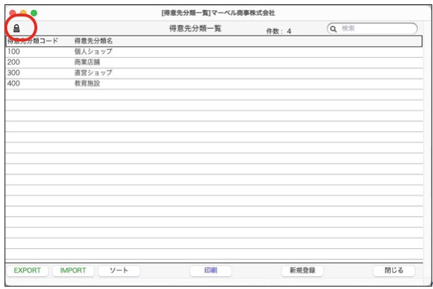Select the row with code 300

[x=14, y=73]
